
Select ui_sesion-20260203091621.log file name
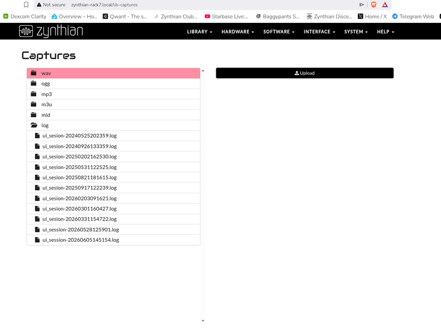[x=80, y=198]
